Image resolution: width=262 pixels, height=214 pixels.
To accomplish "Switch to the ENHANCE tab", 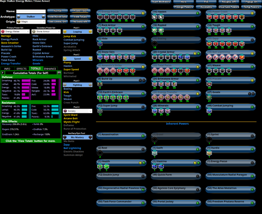I will pyautogui.click(x=50, y=69).
